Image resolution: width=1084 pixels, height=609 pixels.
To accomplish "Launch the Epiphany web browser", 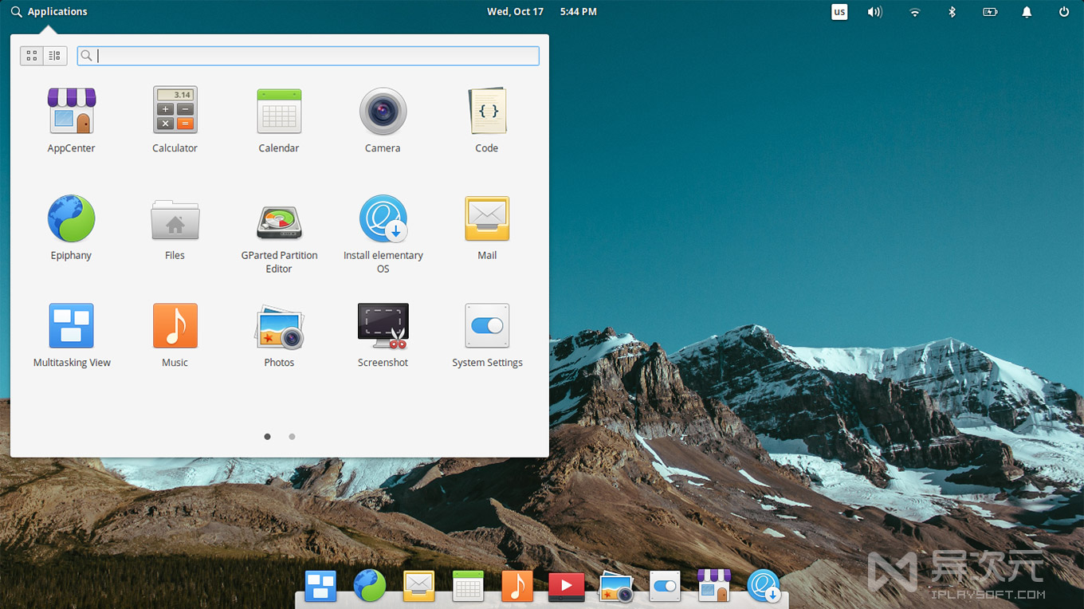I will (71, 218).
